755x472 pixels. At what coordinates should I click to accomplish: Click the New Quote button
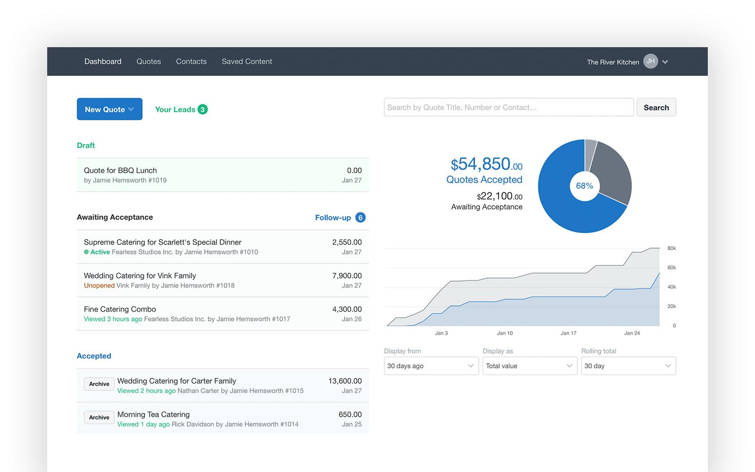[x=105, y=109]
